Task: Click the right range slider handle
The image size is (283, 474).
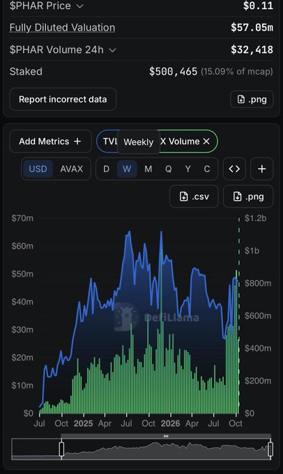Action: tap(270, 449)
